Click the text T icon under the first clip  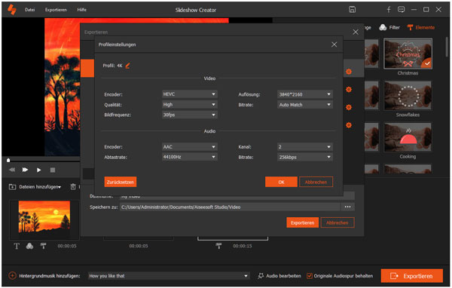coord(17,246)
